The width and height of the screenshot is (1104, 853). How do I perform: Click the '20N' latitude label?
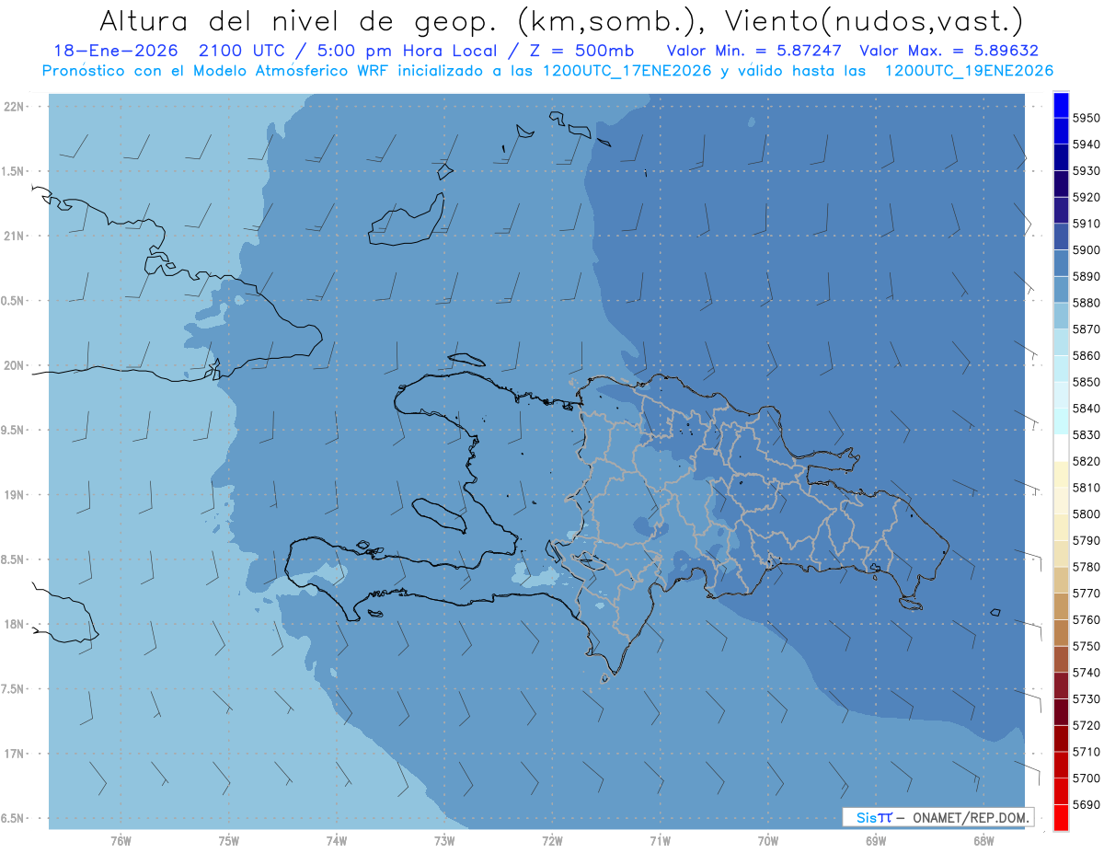pyautogui.click(x=14, y=365)
